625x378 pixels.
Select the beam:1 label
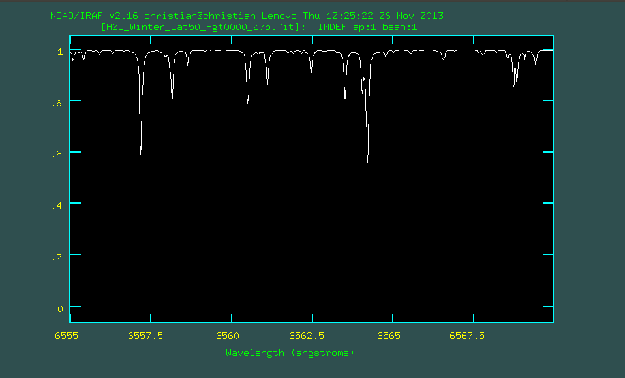coord(399,27)
